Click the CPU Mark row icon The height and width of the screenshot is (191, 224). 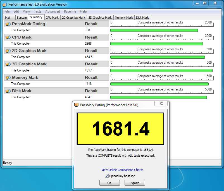(x=8, y=37)
